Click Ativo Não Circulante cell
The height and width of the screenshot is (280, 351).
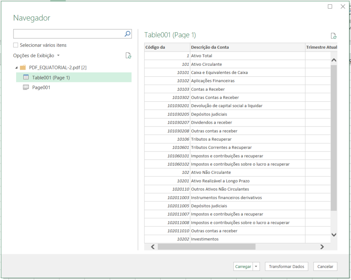(247, 172)
